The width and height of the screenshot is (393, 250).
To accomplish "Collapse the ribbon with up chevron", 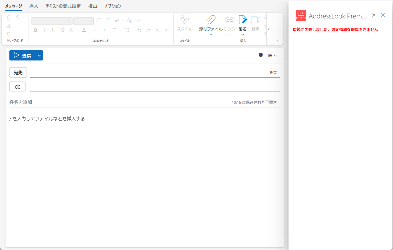I will coord(277,40).
